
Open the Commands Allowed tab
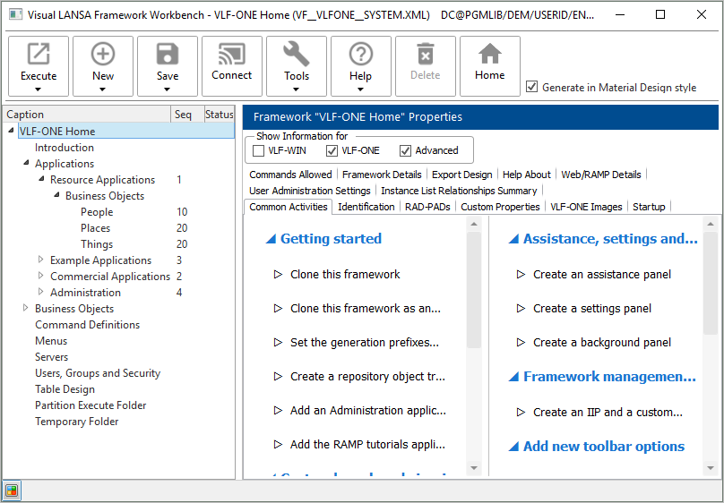(290, 175)
